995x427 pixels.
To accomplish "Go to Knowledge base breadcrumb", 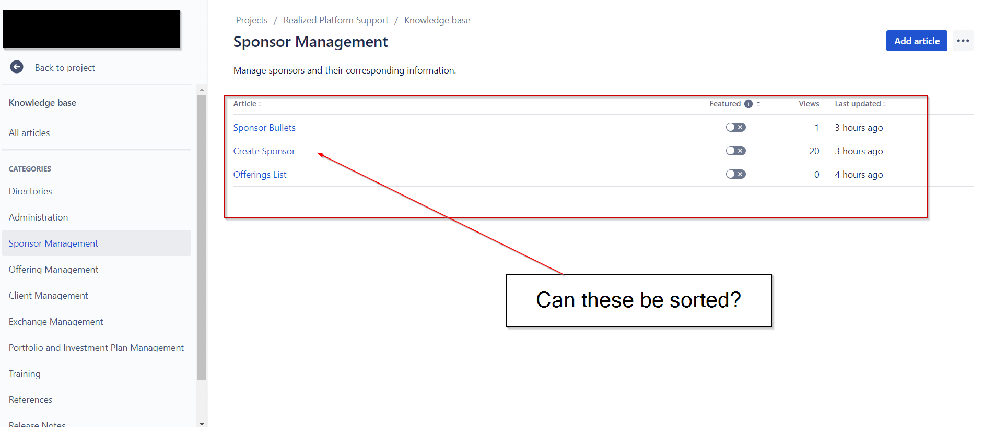I will (437, 20).
